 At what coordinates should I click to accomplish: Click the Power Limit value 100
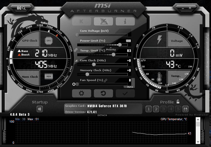[128, 41]
